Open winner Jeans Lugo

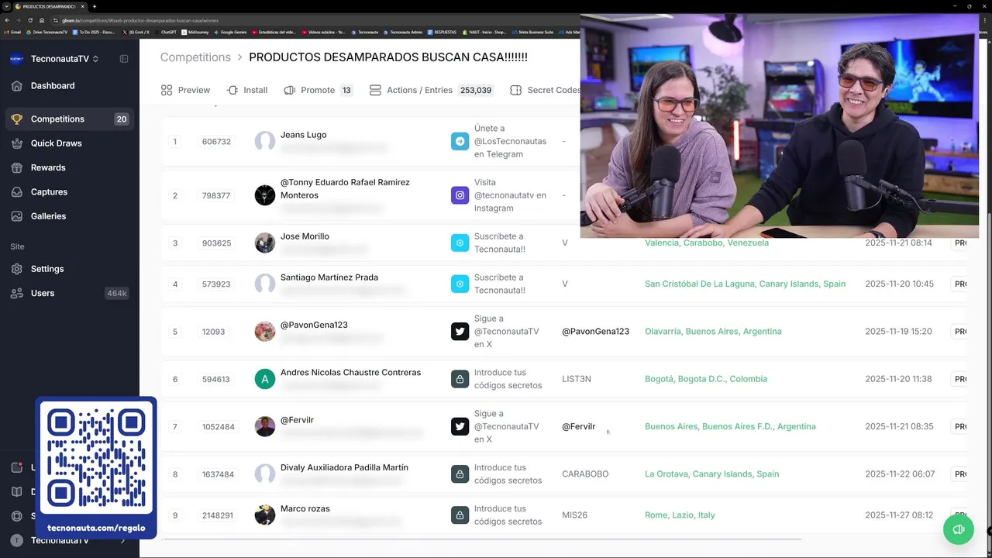pos(303,135)
